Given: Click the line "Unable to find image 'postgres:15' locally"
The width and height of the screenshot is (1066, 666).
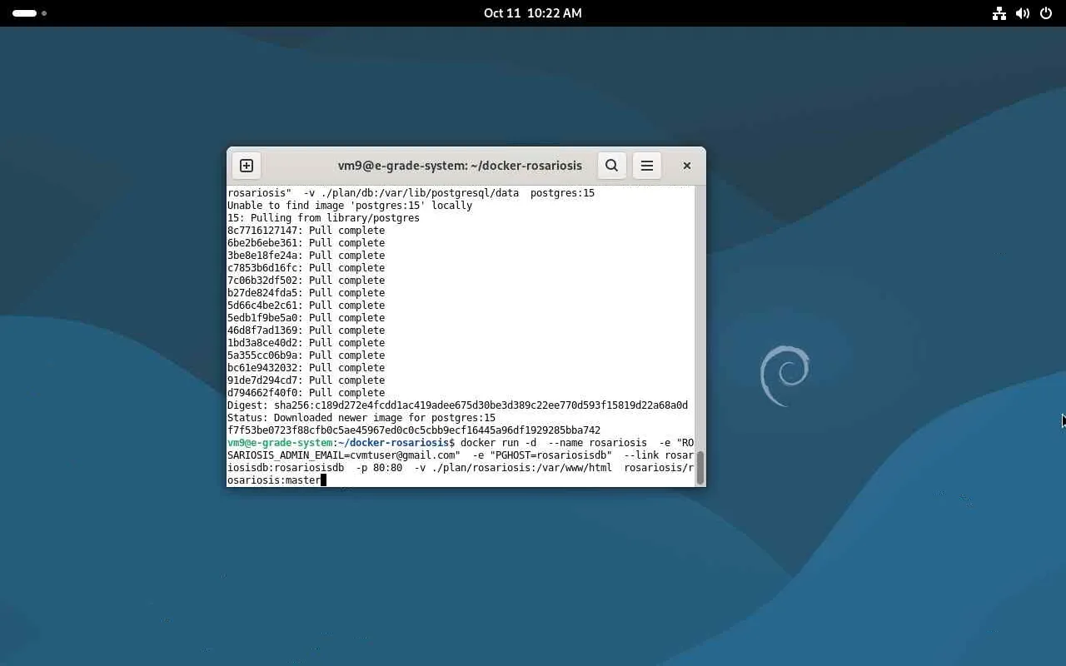Looking at the screenshot, I should click(350, 206).
